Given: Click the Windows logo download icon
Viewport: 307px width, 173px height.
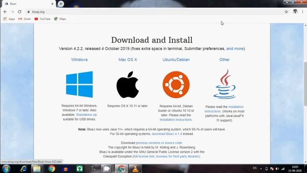Looking at the screenshot, I should tap(79, 85).
